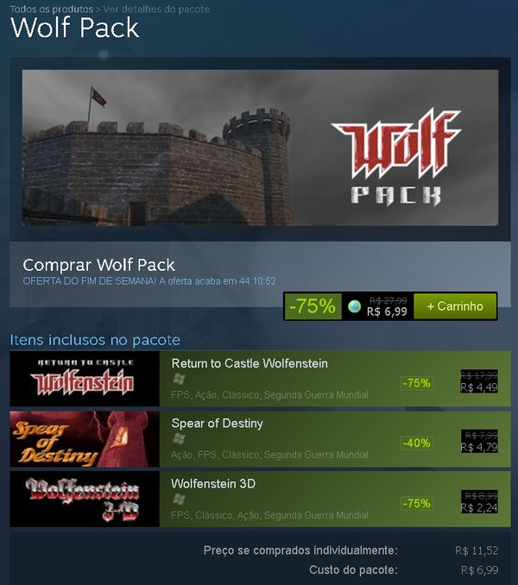Add Wolf Pack to cart with + Carrinho
The image size is (518, 585).
pos(455,306)
